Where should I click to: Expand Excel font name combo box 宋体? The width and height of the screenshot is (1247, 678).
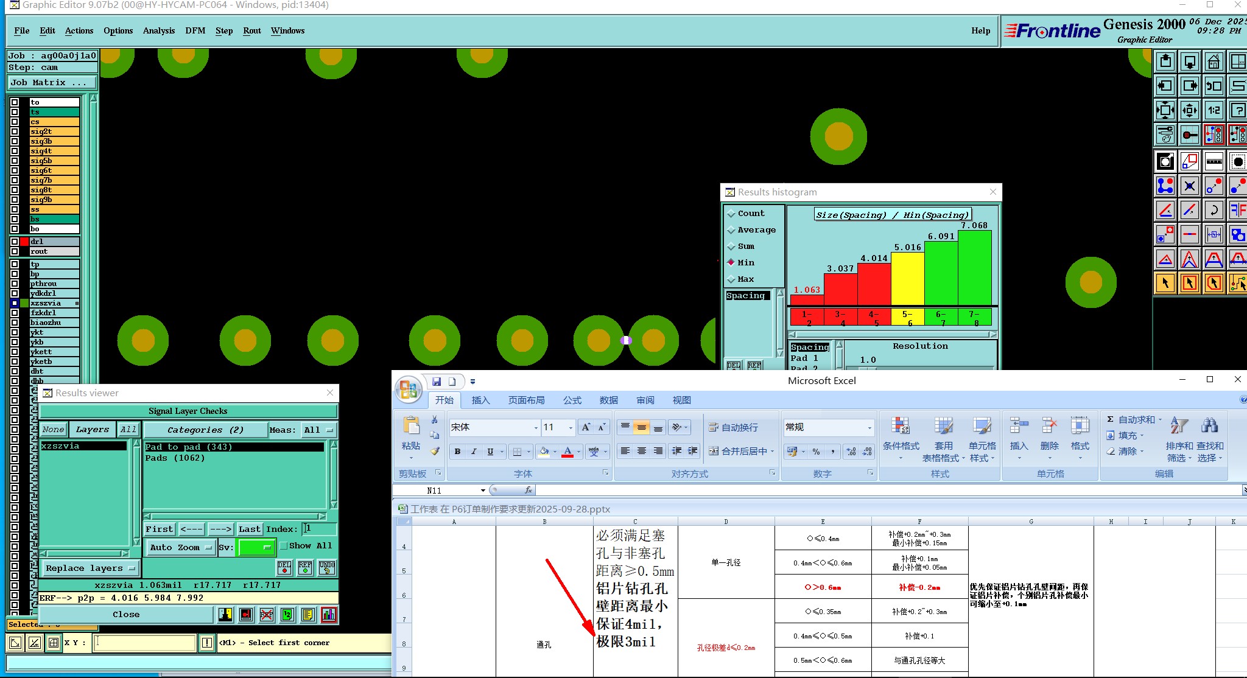pos(536,427)
